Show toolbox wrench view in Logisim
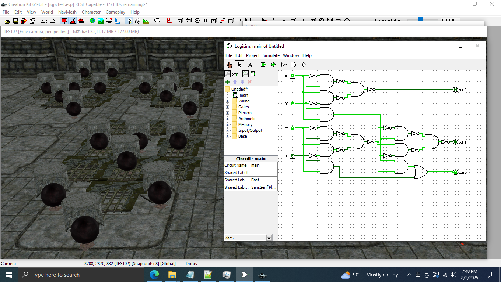 coord(228,74)
